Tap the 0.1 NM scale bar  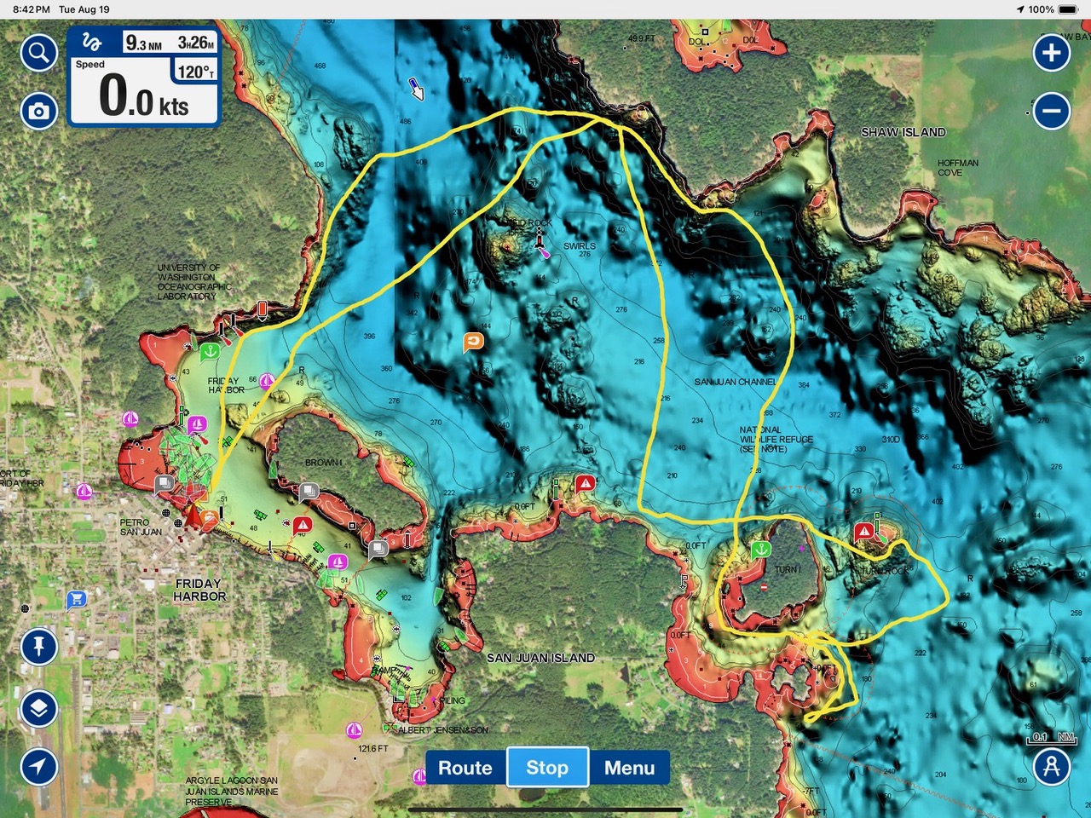(x=1053, y=738)
